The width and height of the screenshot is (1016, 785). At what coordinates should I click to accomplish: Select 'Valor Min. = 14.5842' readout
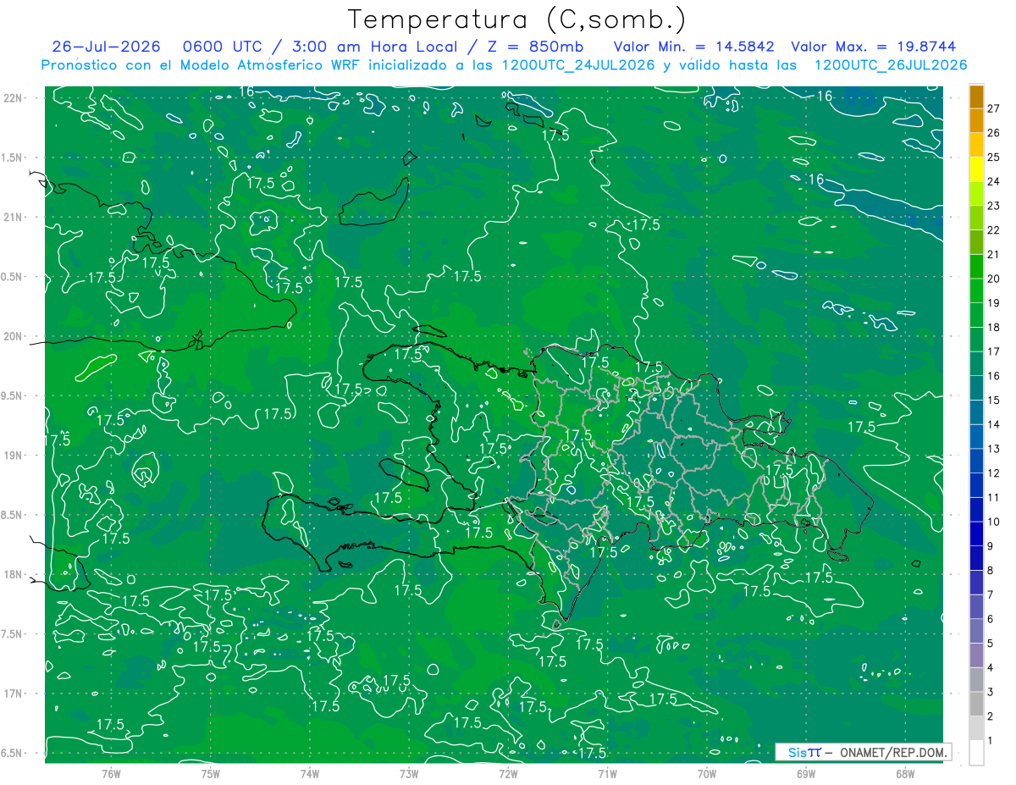tap(695, 47)
